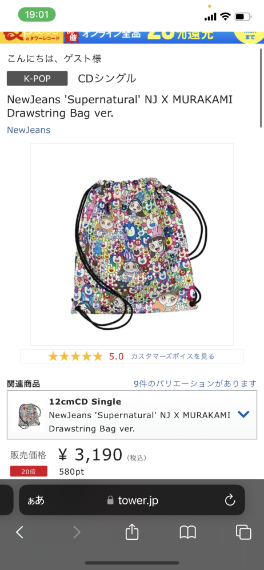The width and height of the screenshot is (264, 570).
Task: Tap the Tower Records 20% campaign banner
Action: click(132, 38)
